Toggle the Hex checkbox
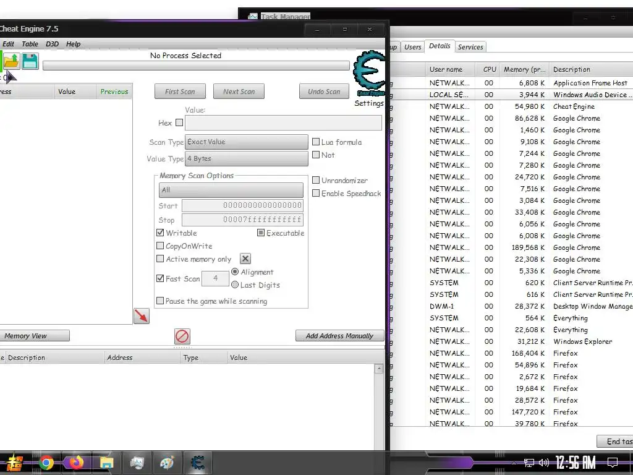 [x=179, y=122]
